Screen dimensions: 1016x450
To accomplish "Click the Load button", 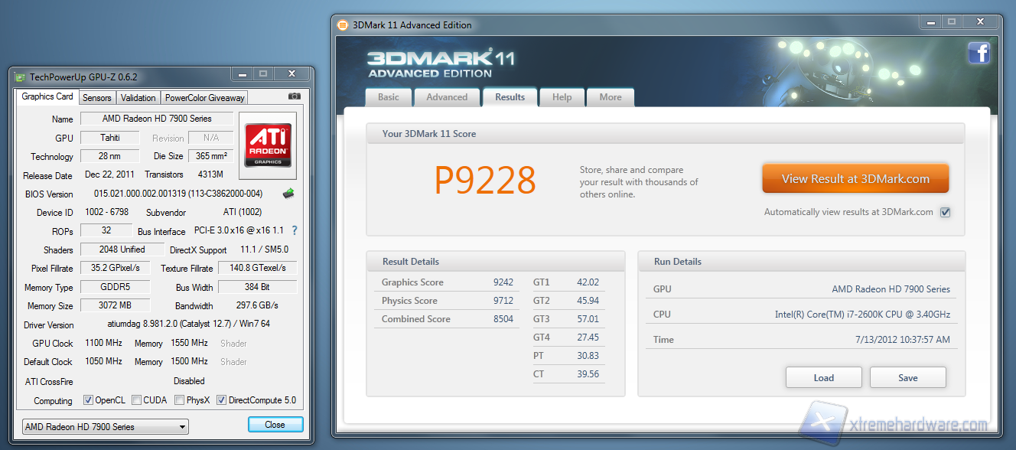I will [823, 377].
